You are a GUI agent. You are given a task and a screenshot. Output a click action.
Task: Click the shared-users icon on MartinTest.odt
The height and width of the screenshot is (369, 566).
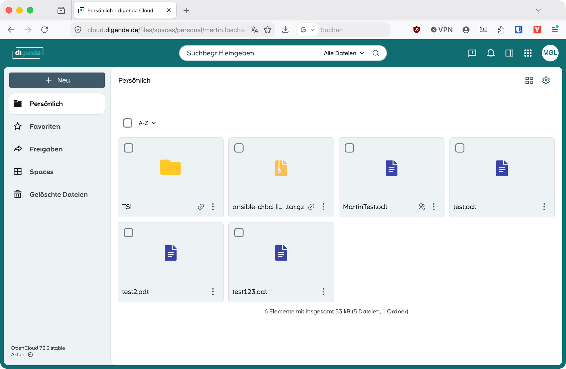pyautogui.click(x=422, y=207)
